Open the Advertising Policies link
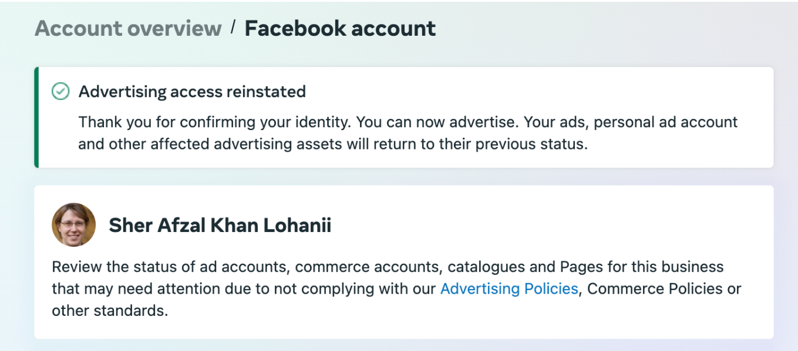798x351 pixels. [x=509, y=288]
